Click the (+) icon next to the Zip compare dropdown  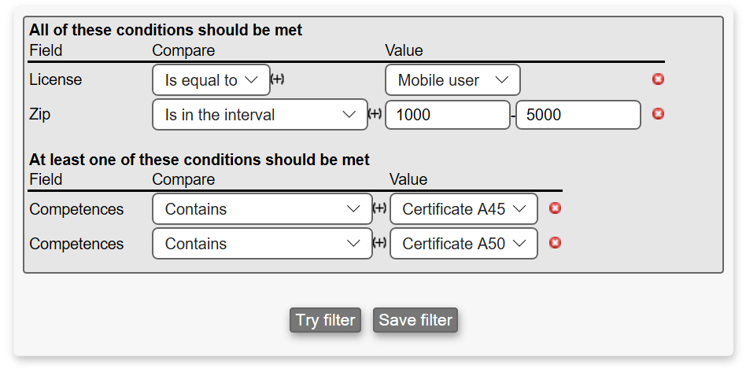375,114
